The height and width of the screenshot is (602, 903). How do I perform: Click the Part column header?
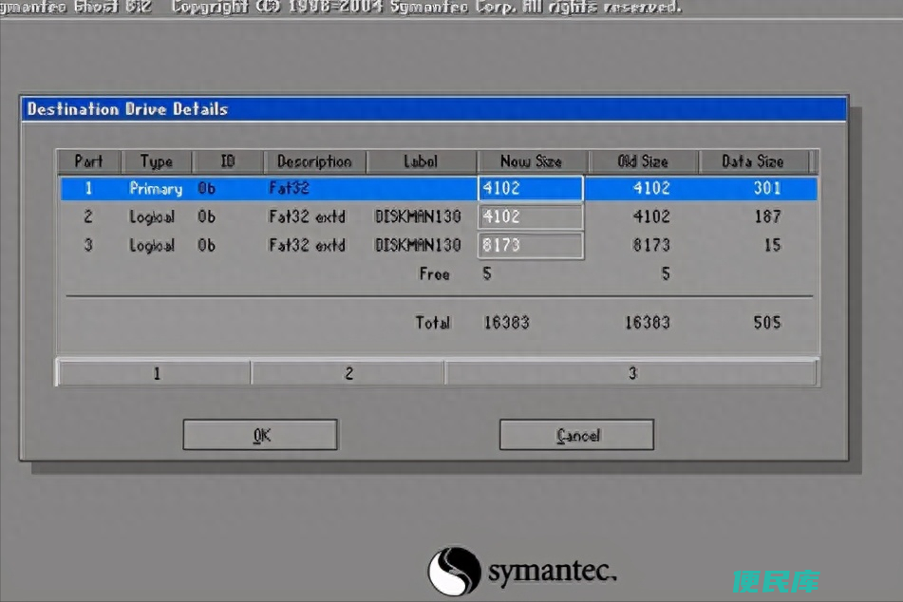88,161
